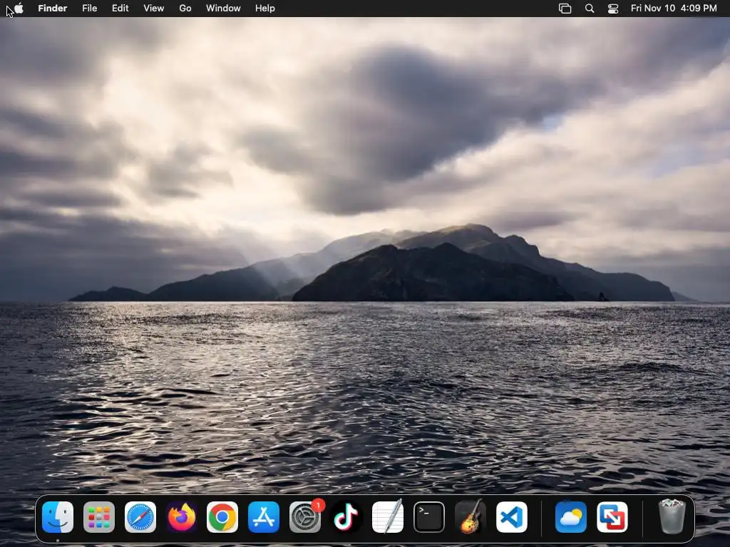
Task: Open the File menu
Action: tap(89, 9)
